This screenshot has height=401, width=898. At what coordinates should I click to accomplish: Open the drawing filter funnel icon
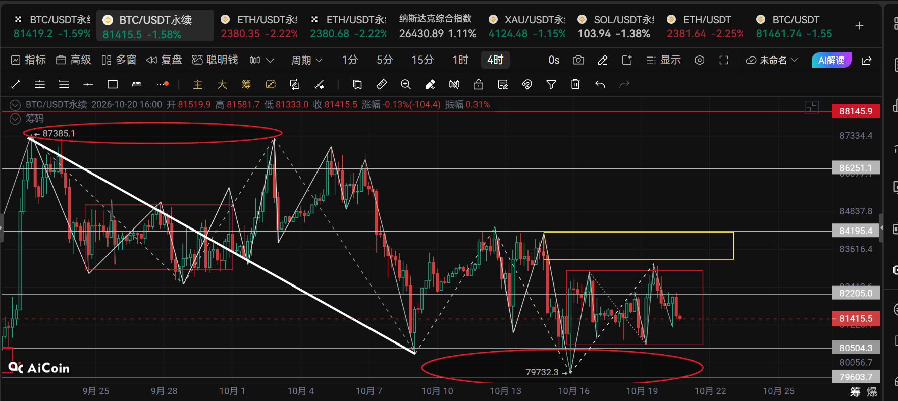[x=551, y=84]
